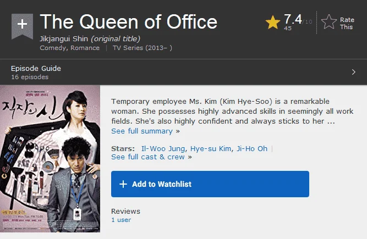
Task: Open Il-Woo Jung's profile
Action: 163,148
